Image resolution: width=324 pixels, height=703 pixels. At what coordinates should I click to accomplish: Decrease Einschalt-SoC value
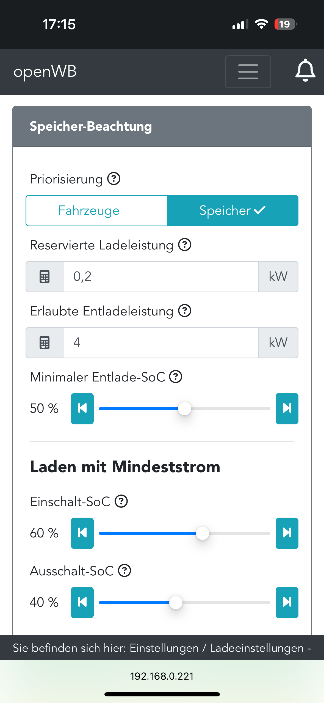pyautogui.click(x=82, y=533)
